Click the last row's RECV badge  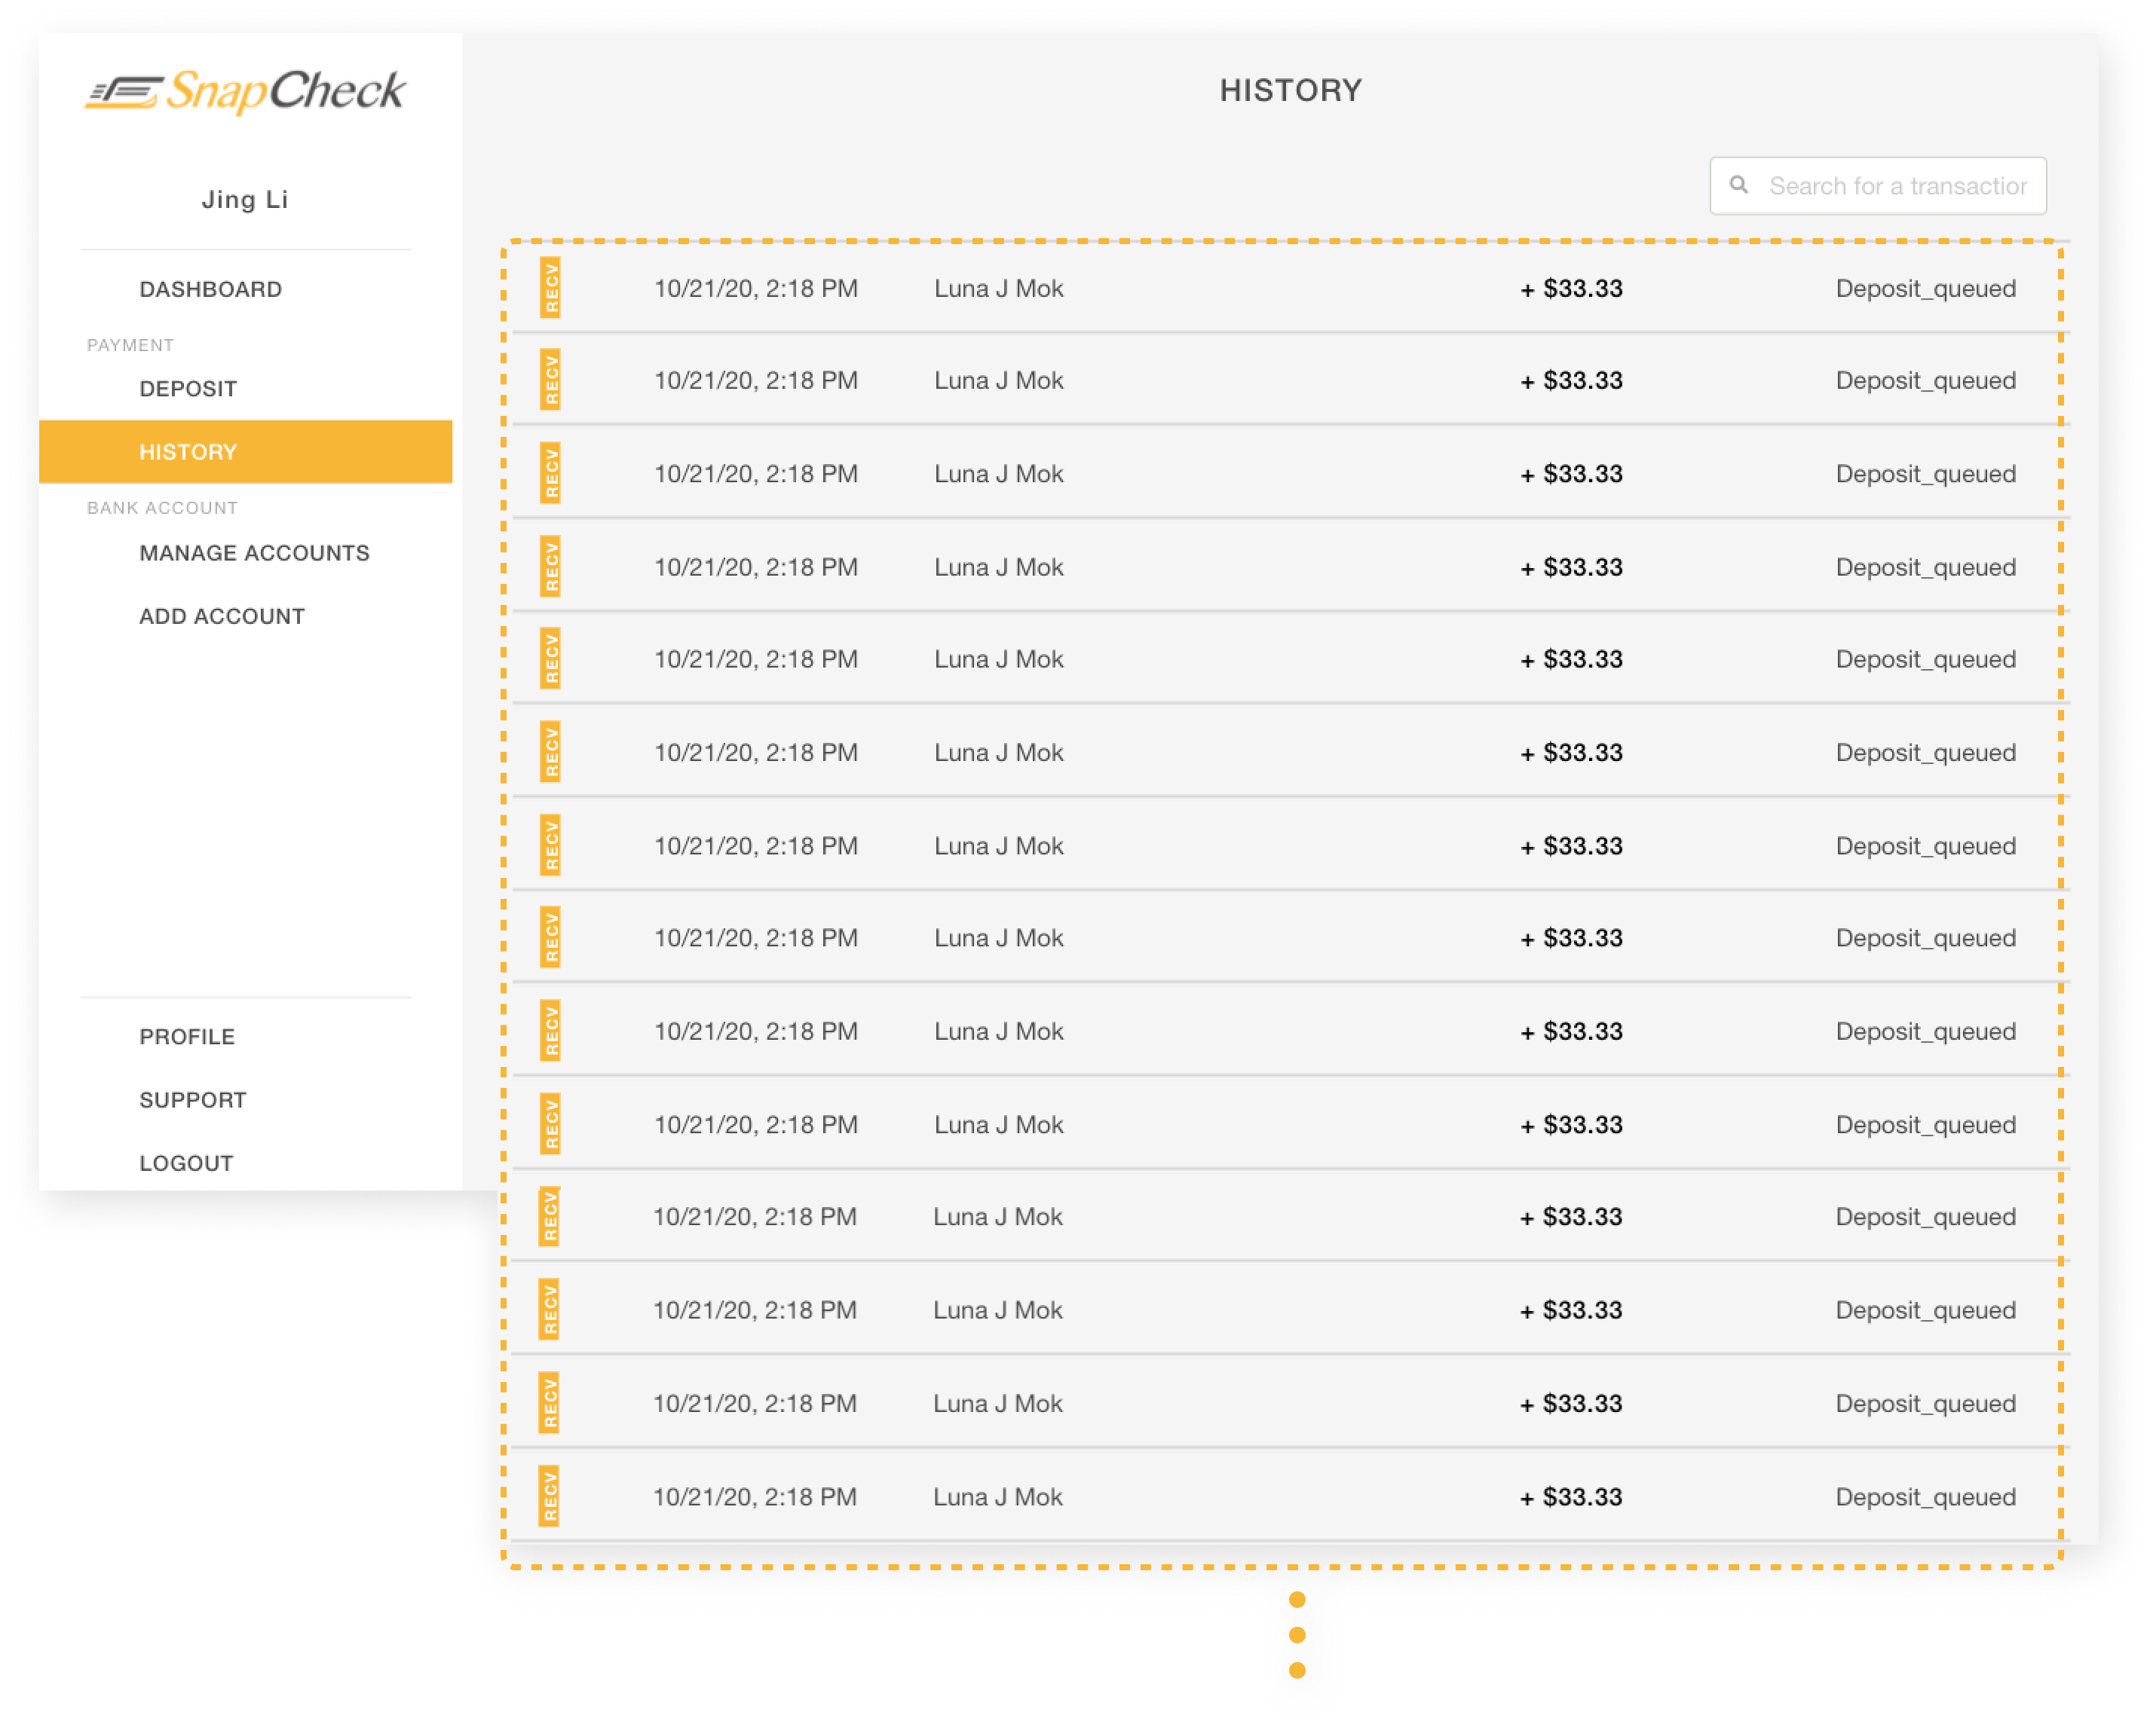(x=550, y=1497)
